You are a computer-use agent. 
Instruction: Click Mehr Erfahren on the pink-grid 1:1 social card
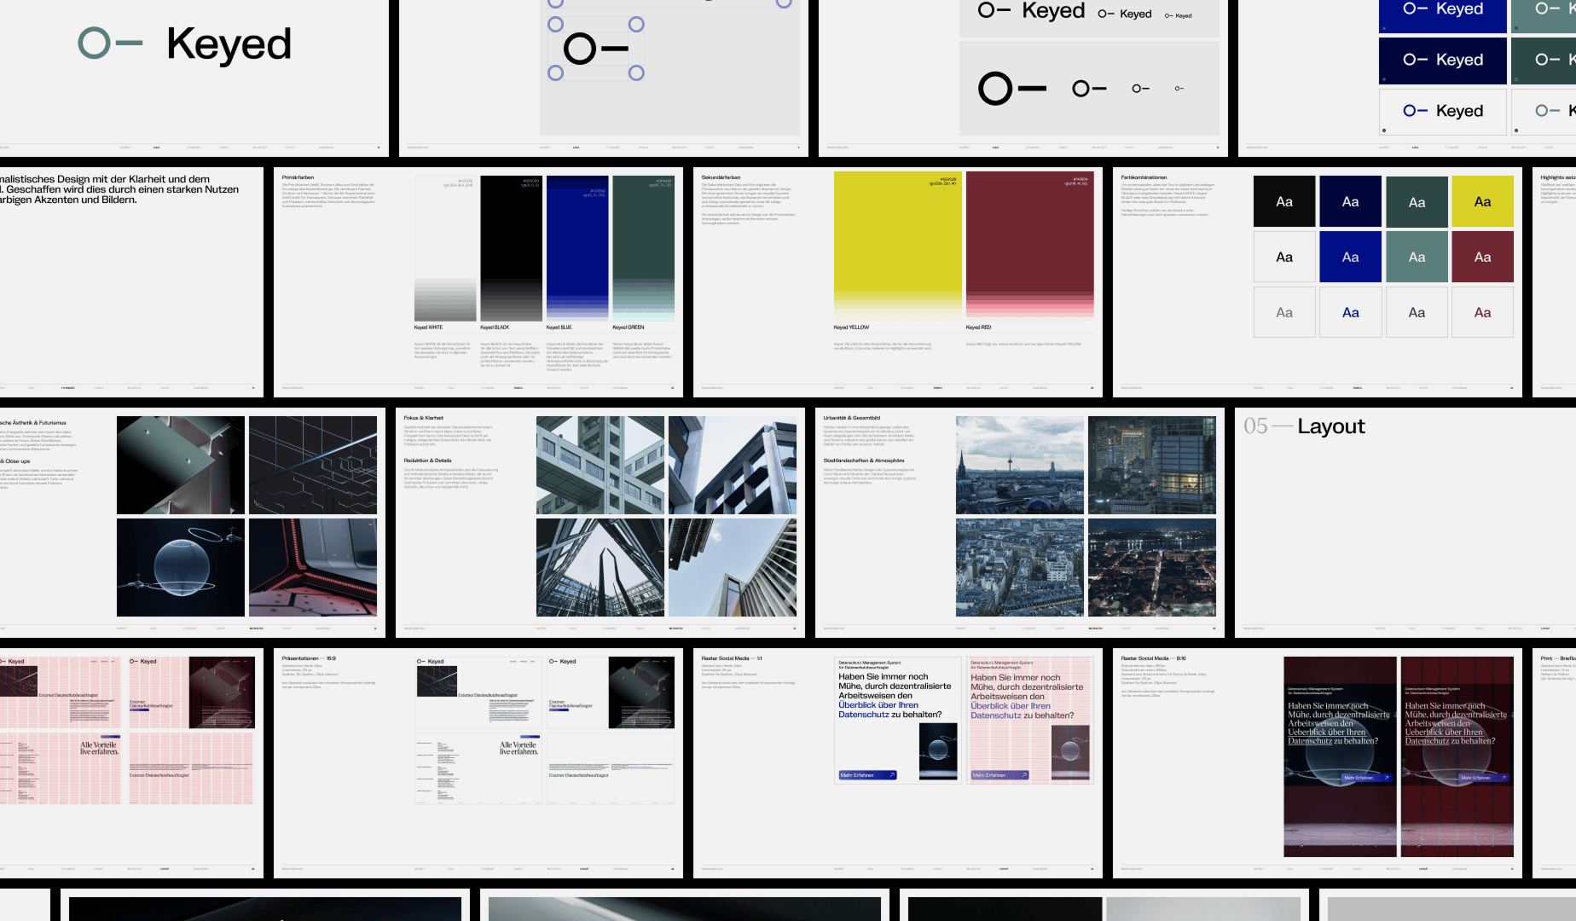click(999, 775)
